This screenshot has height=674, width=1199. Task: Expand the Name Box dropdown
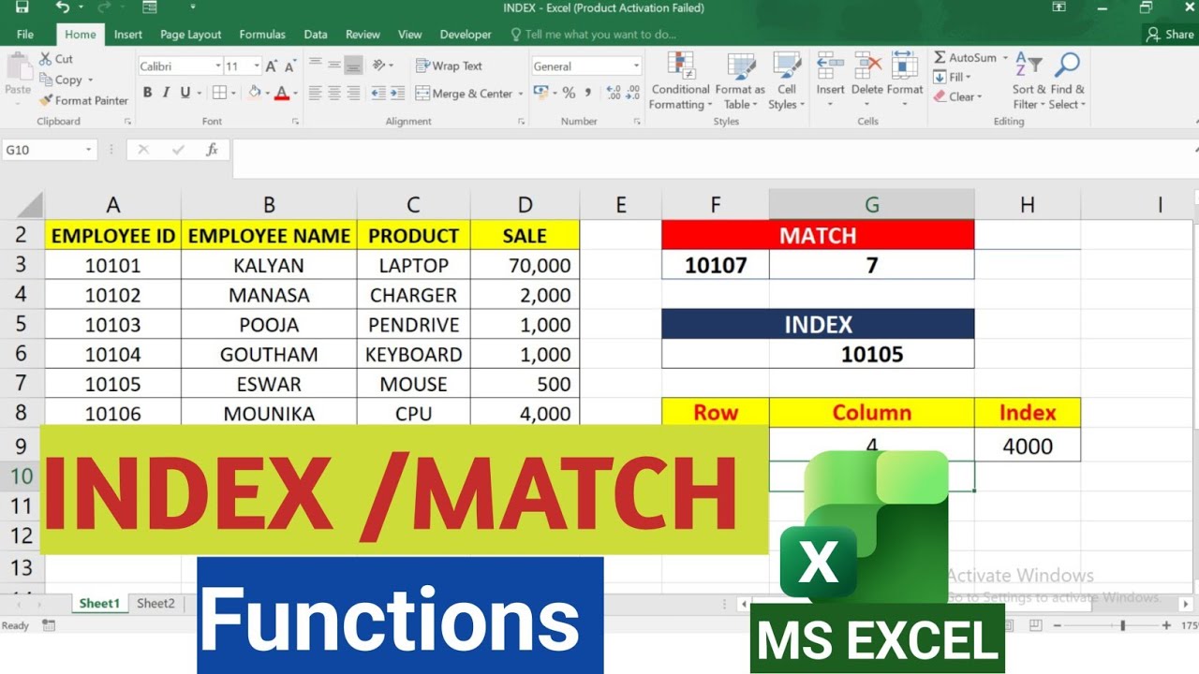(x=89, y=150)
